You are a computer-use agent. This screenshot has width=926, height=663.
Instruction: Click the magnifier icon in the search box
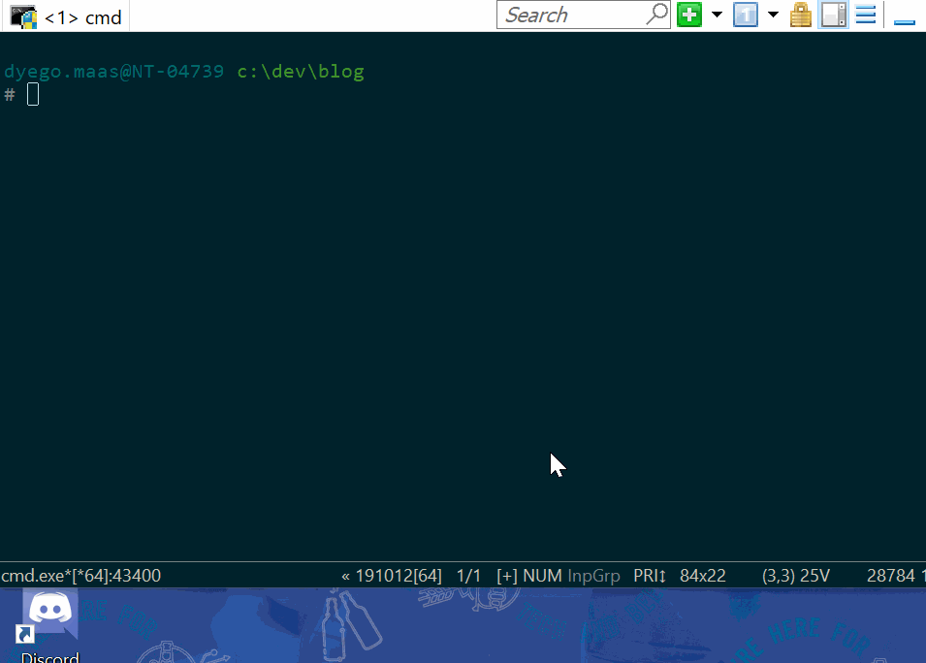[657, 15]
